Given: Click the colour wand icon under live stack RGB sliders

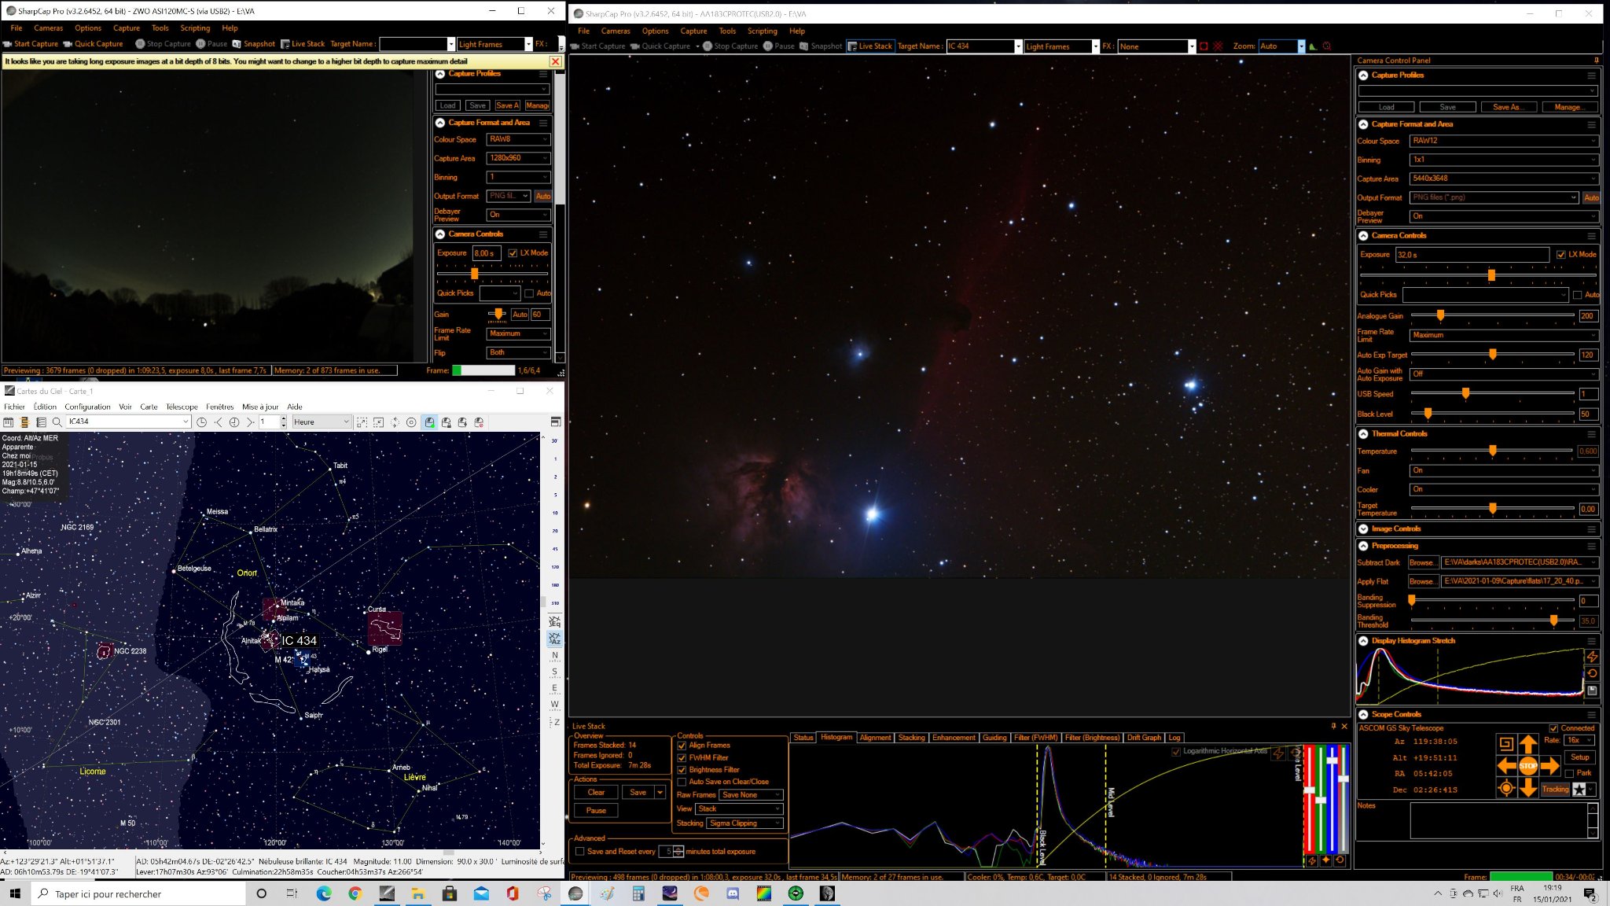Looking at the screenshot, I should (x=1326, y=860).
